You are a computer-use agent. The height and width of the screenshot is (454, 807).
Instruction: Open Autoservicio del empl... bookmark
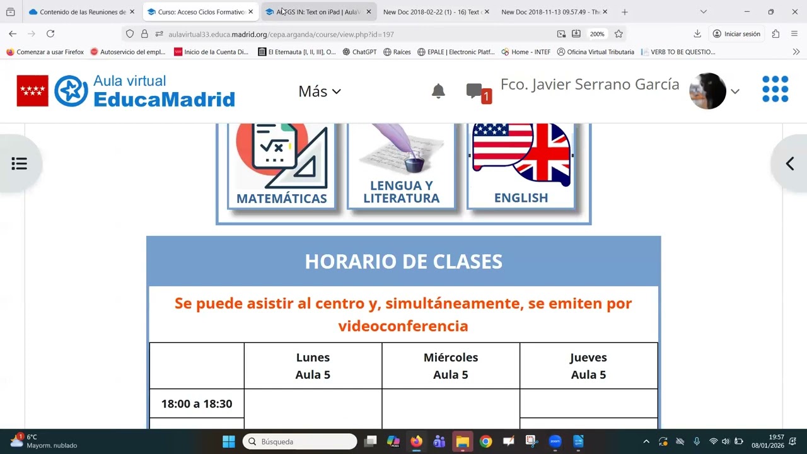pos(128,52)
